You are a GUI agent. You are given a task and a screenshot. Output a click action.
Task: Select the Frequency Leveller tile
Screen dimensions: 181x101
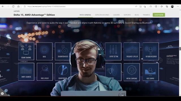(x=132, y=51)
